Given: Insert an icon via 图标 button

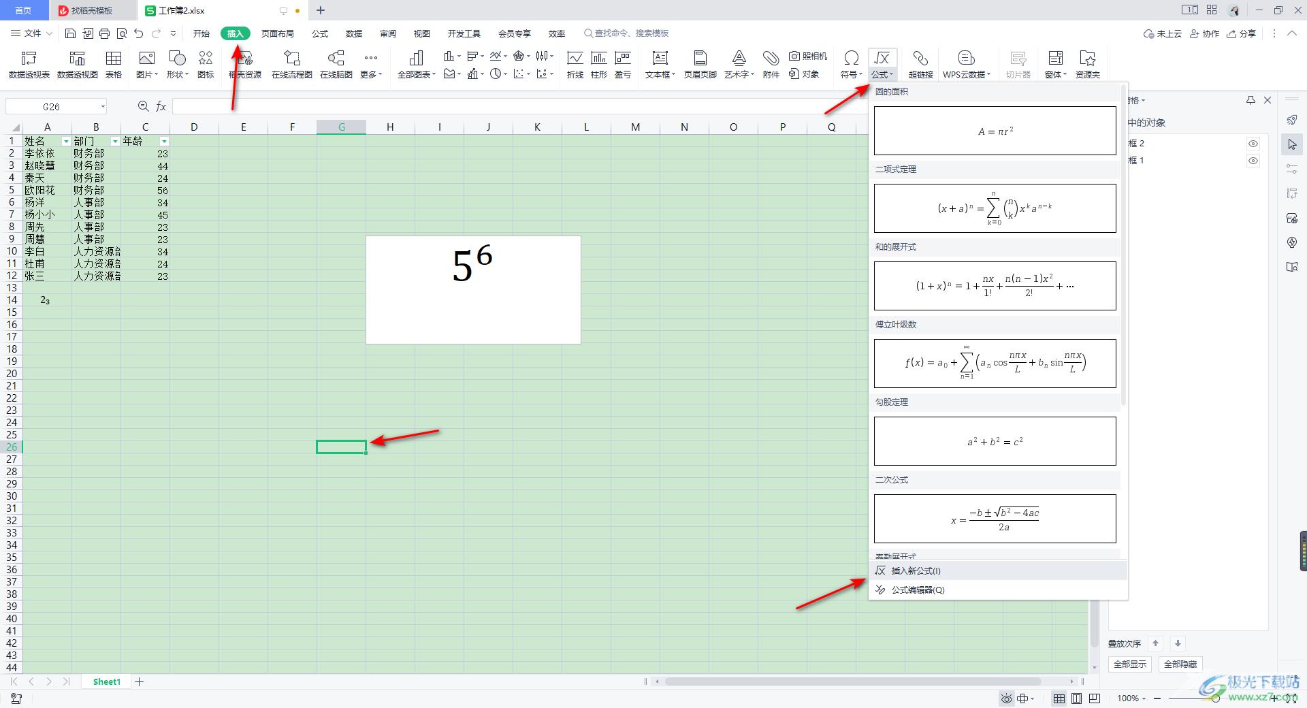Looking at the screenshot, I should pos(206,65).
